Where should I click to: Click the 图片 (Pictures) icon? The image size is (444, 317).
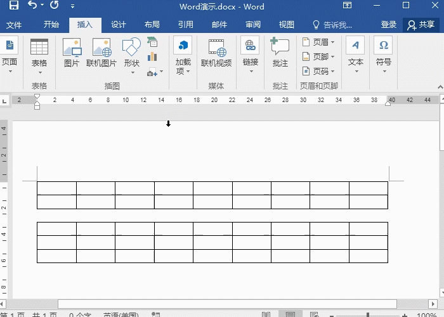coord(72,53)
